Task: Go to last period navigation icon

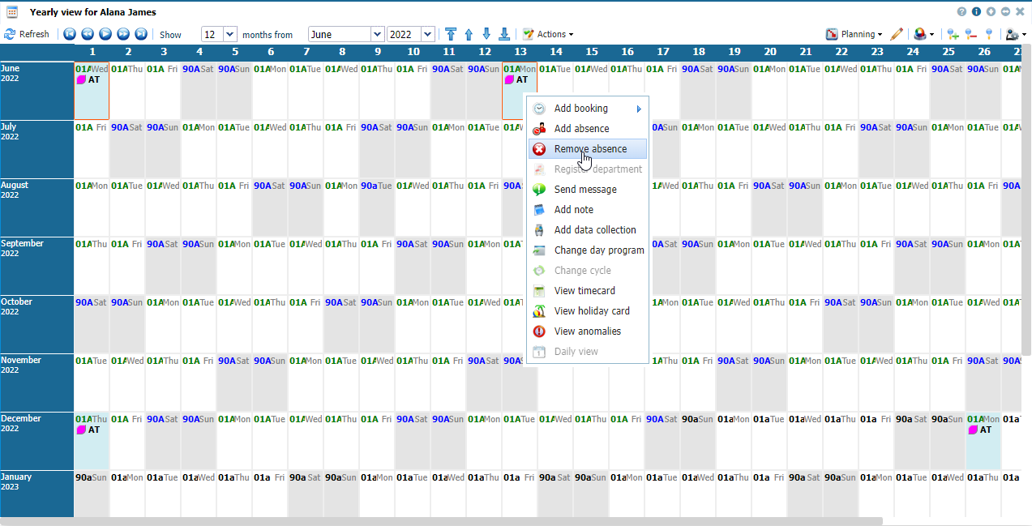Action: click(x=140, y=34)
